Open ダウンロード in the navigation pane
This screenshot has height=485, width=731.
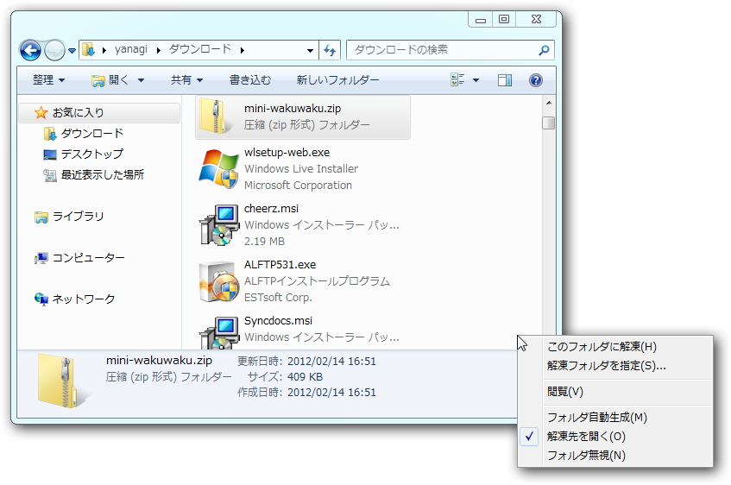(91, 134)
